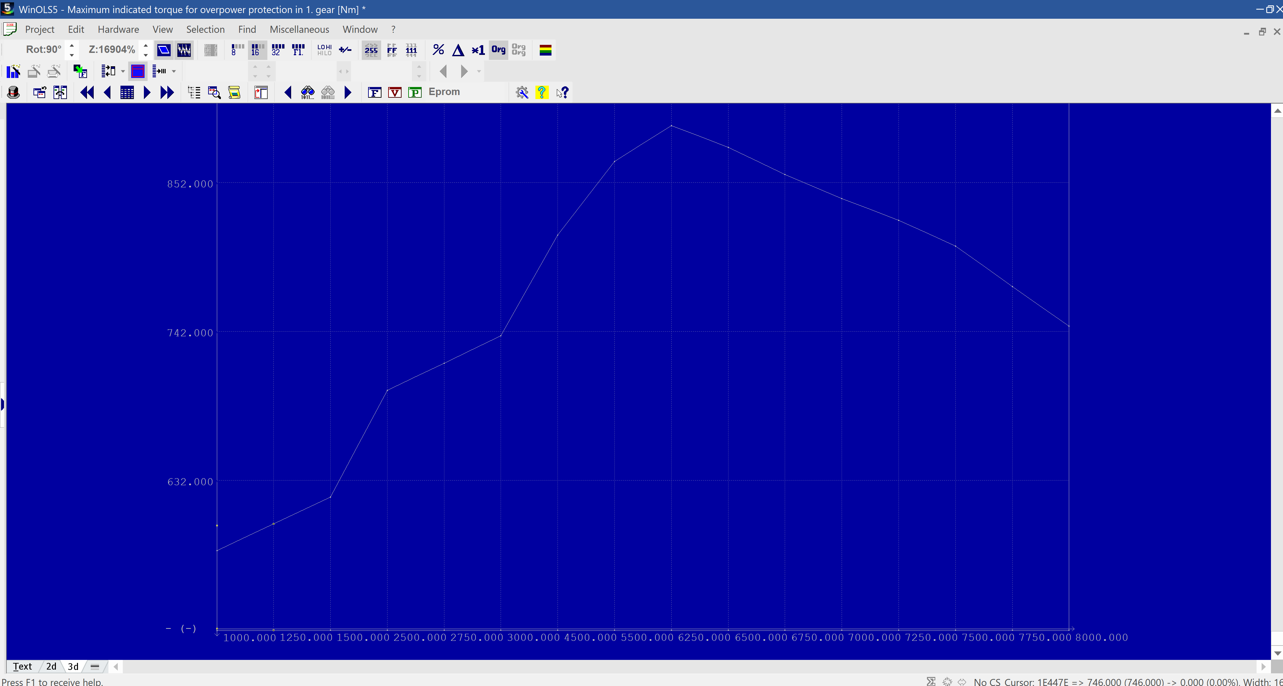Image resolution: width=1283 pixels, height=686 pixels.
Task: Increase rotation with Rot up arrow
Action: (72, 45)
